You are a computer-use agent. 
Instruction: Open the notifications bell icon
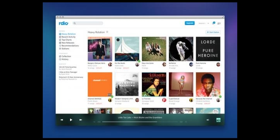point(213,23)
